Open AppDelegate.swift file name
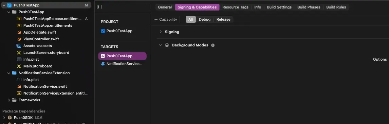The height and width of the screenshot is (124, 389). (40, 32)
